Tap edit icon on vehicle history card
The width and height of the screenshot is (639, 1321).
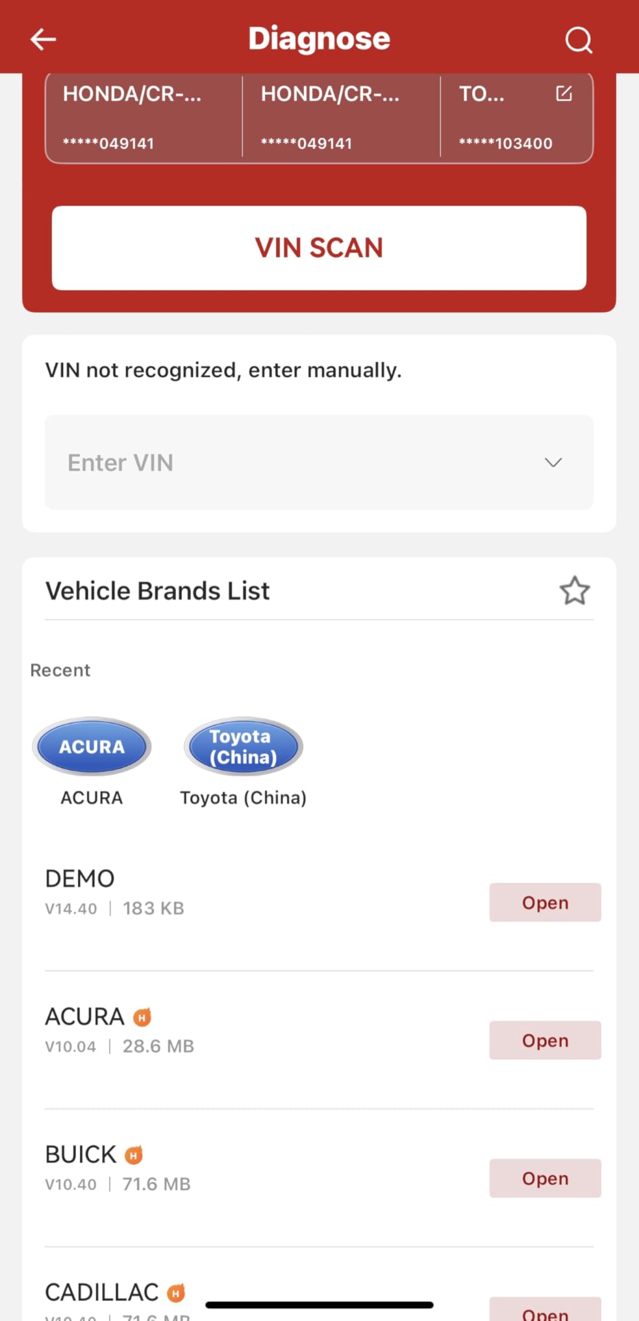(564, 94)
